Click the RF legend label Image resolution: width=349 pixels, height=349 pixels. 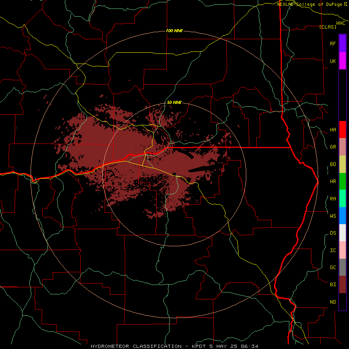point(333,43)
